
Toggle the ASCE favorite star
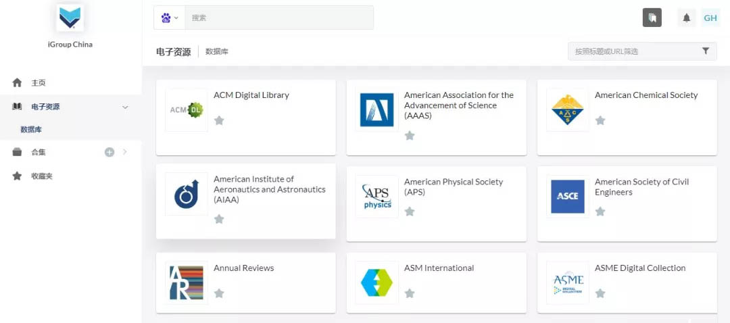point(600,212)
